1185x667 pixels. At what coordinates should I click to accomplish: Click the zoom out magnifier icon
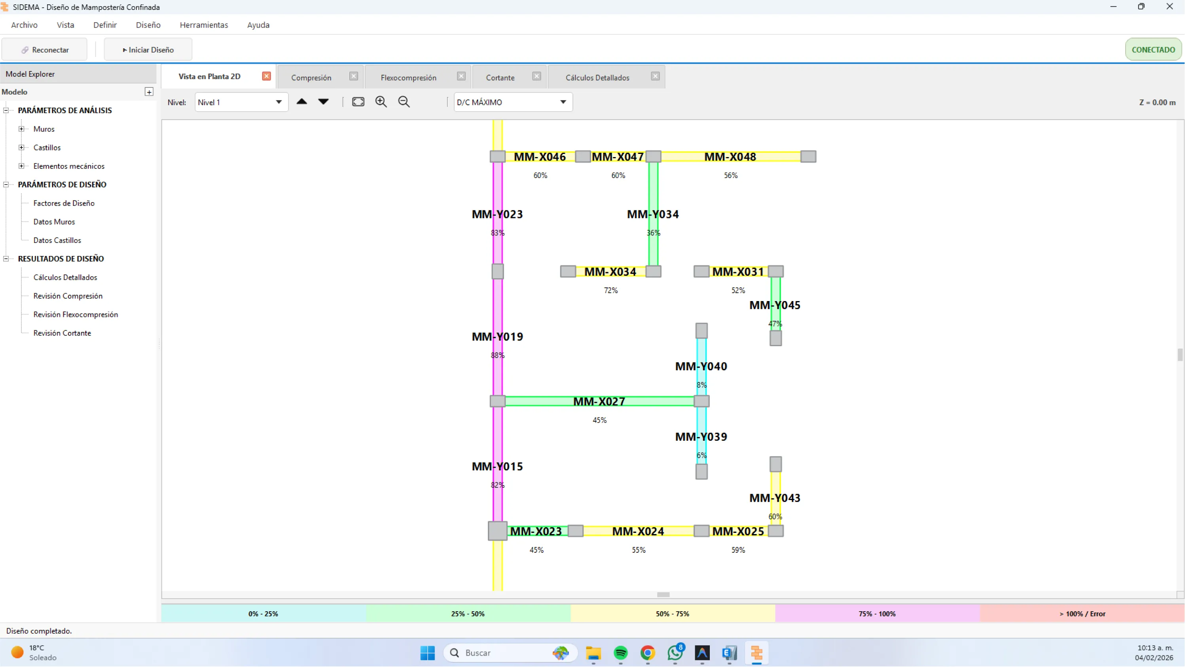(x=404, y=102)
